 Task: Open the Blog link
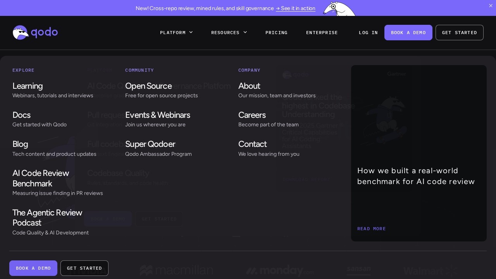tap(20, 144)
